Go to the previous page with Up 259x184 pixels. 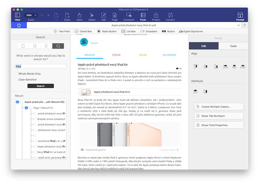[x=56, y=17]
